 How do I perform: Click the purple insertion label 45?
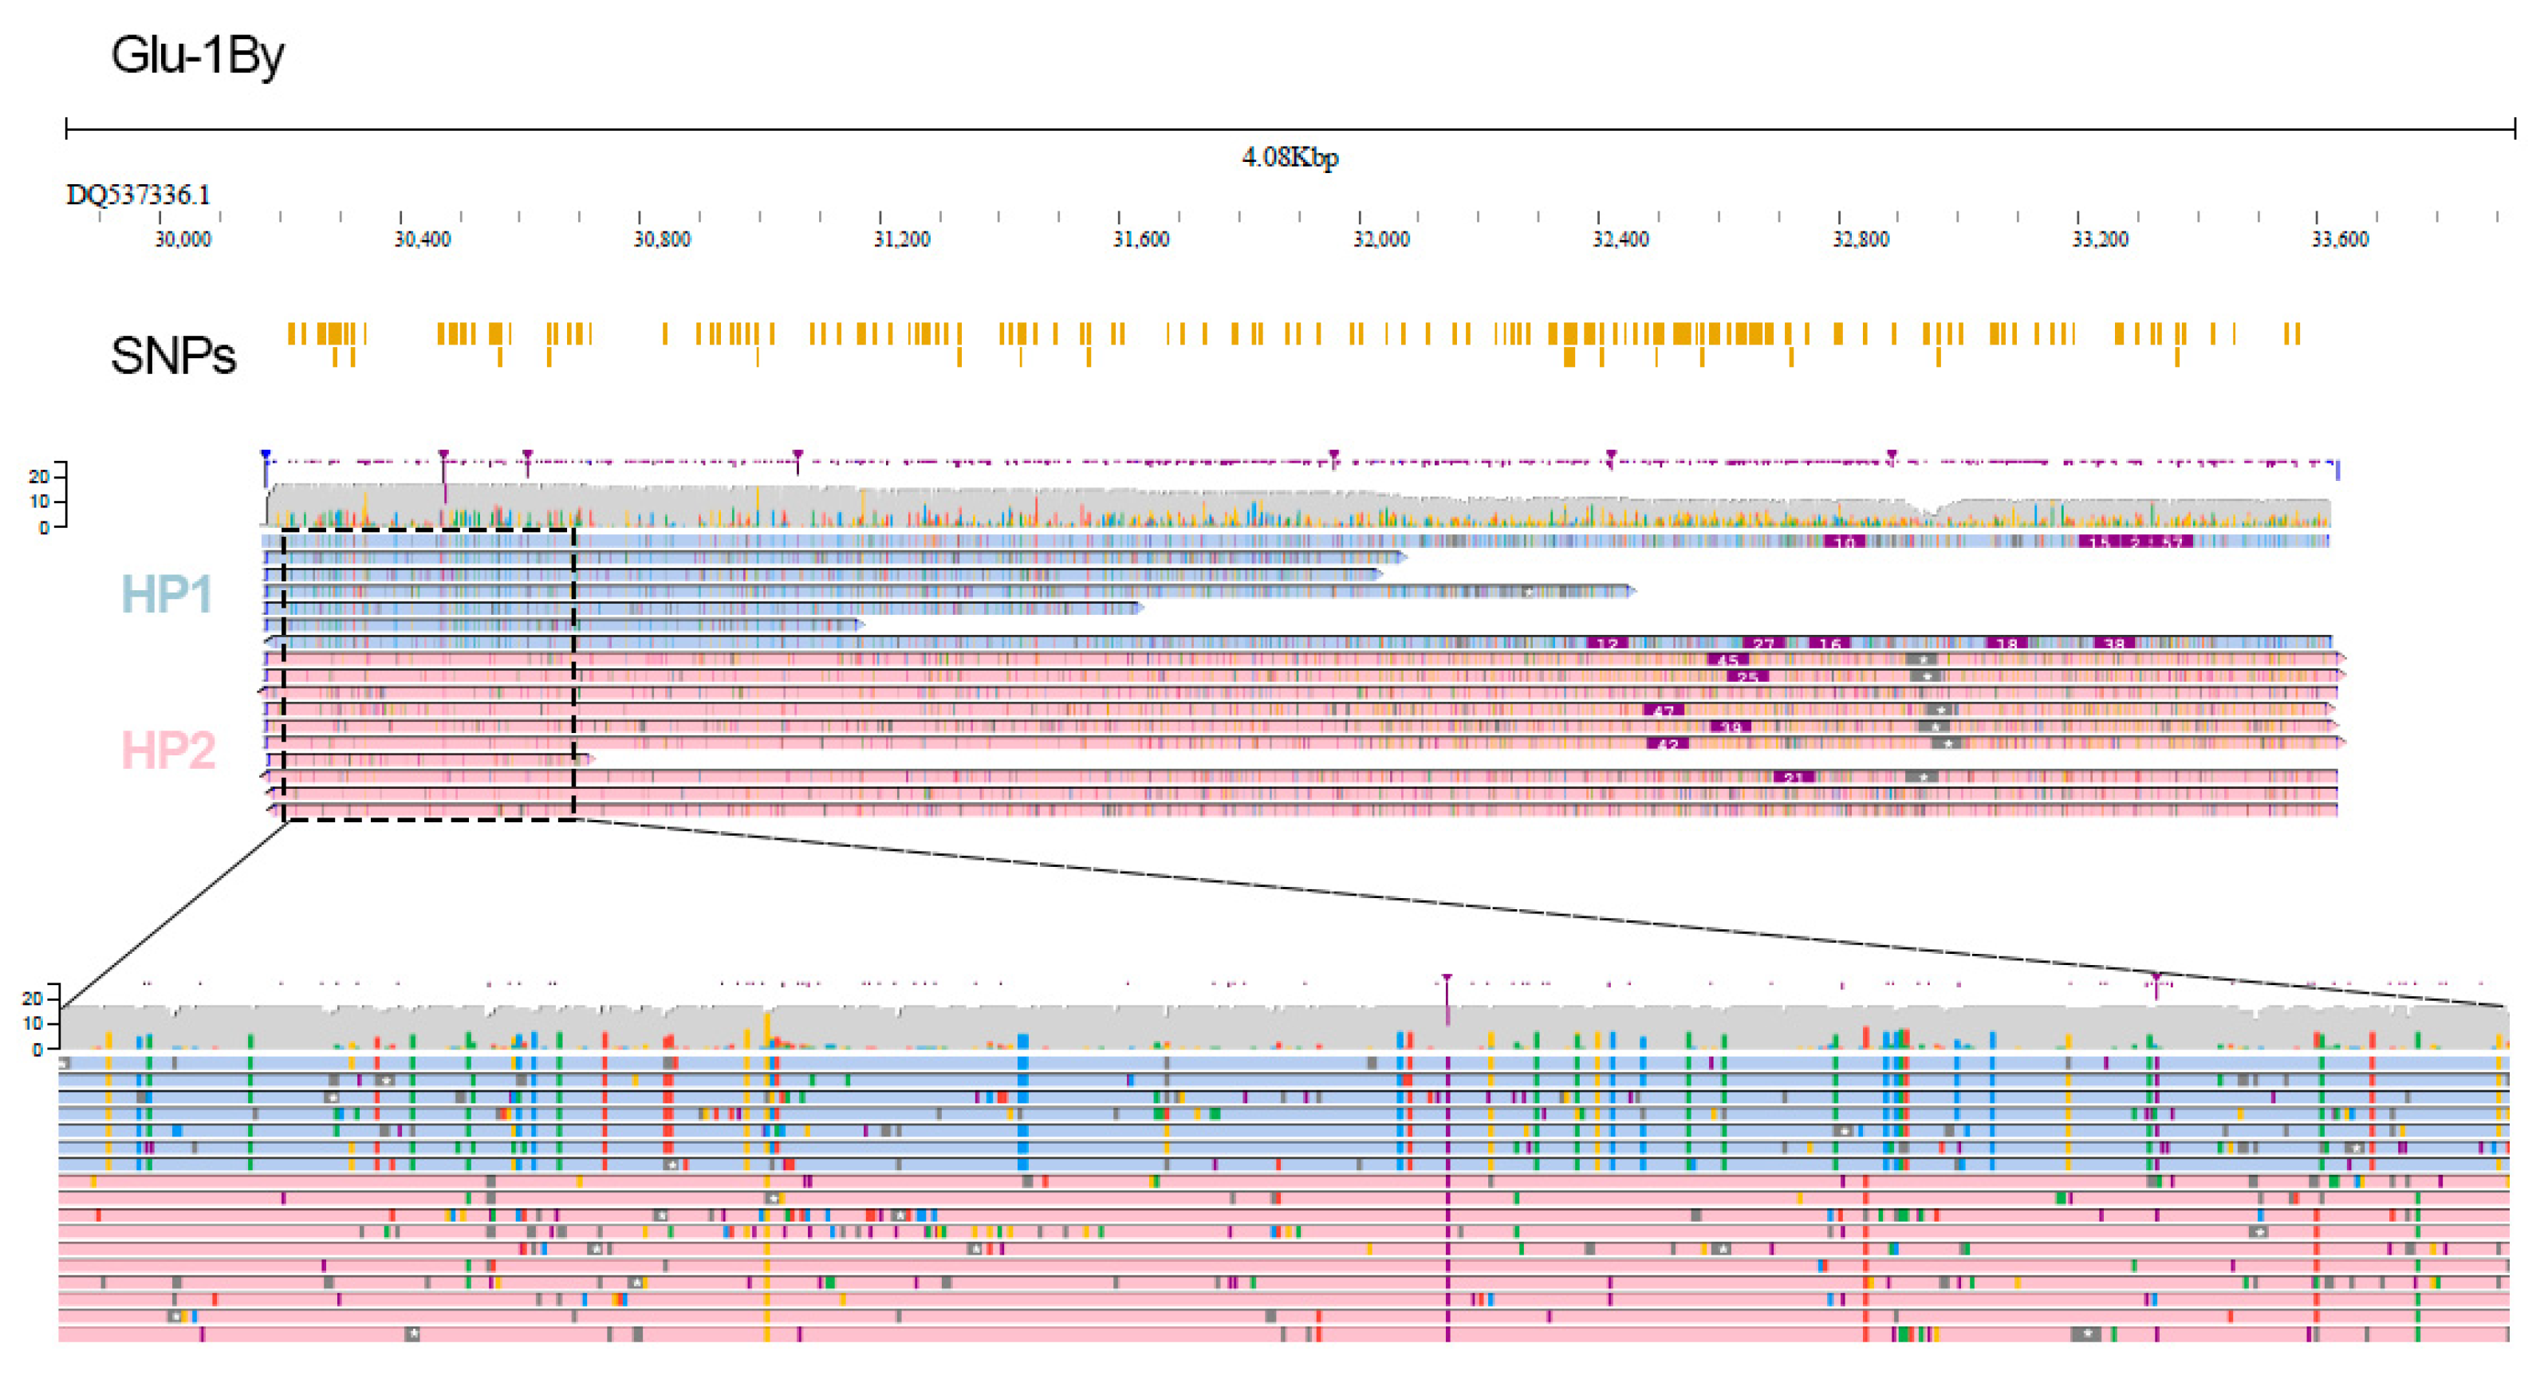click(1727, 660)
